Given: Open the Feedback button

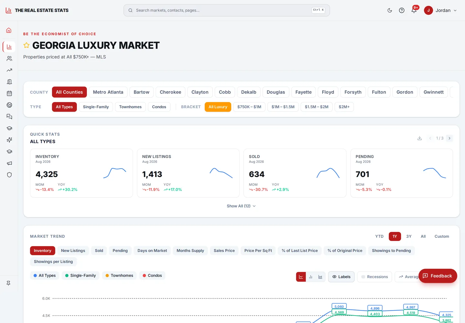Looking at the screenshot, I should click(438, 276).
